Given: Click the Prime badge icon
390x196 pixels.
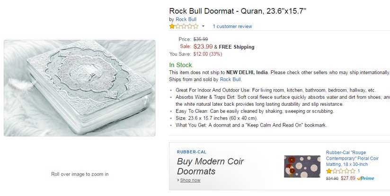Looking at the screenshot, I should (365, 179).
